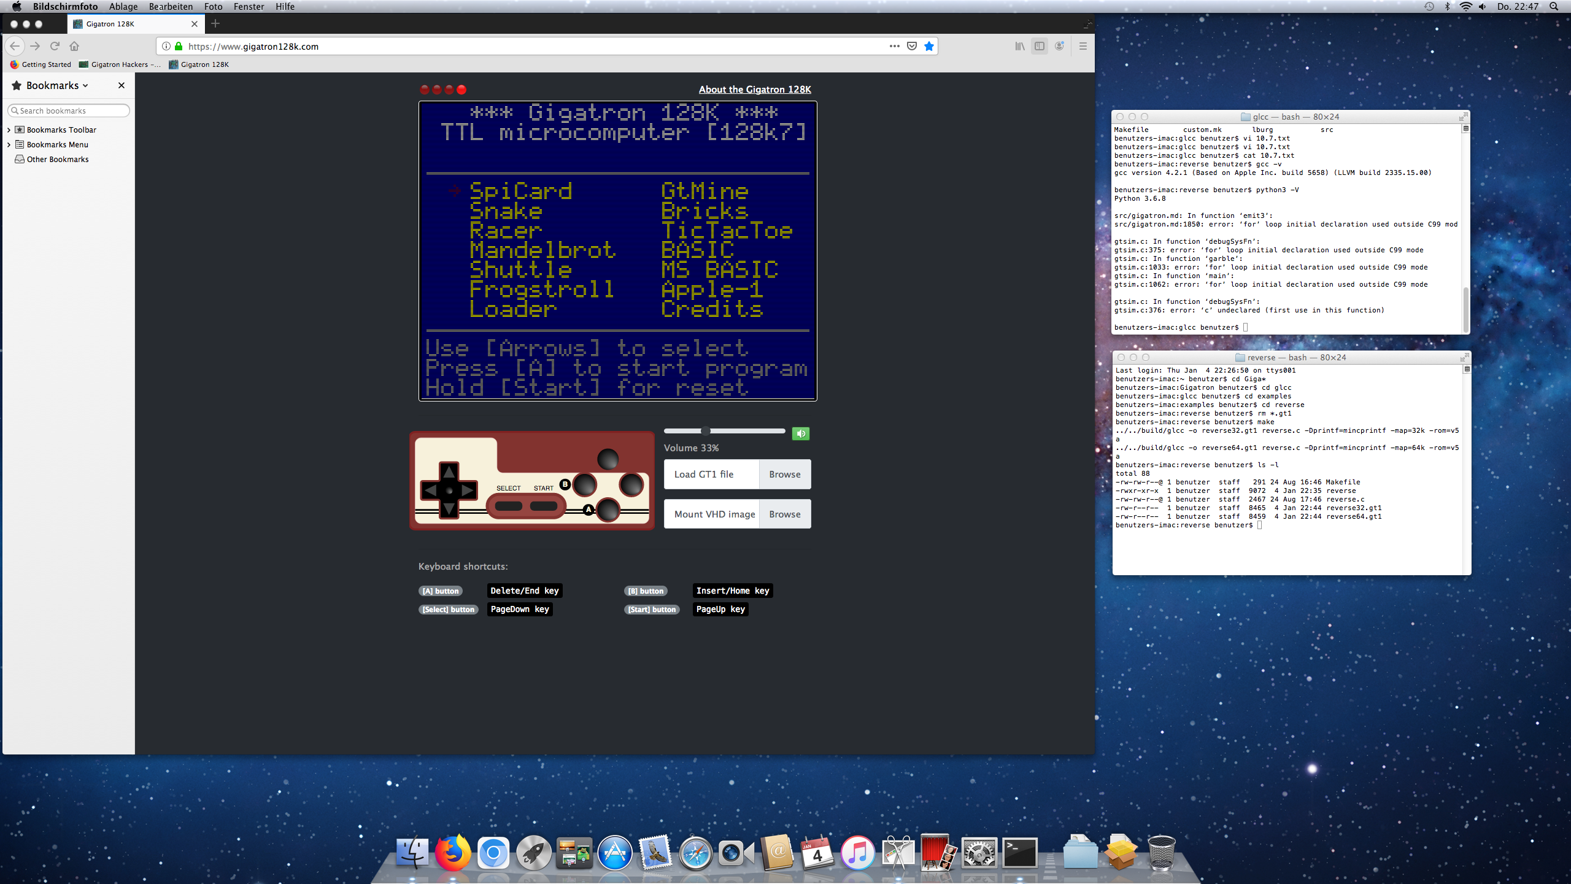Open Firefox from the Dock
Screen dimensions: 1571x884
[453, 853]
